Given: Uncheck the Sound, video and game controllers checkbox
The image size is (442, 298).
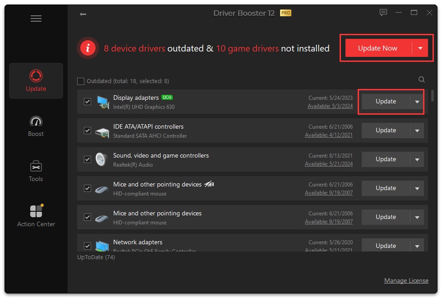Looking at the screenshot, I should click(87, 159).
